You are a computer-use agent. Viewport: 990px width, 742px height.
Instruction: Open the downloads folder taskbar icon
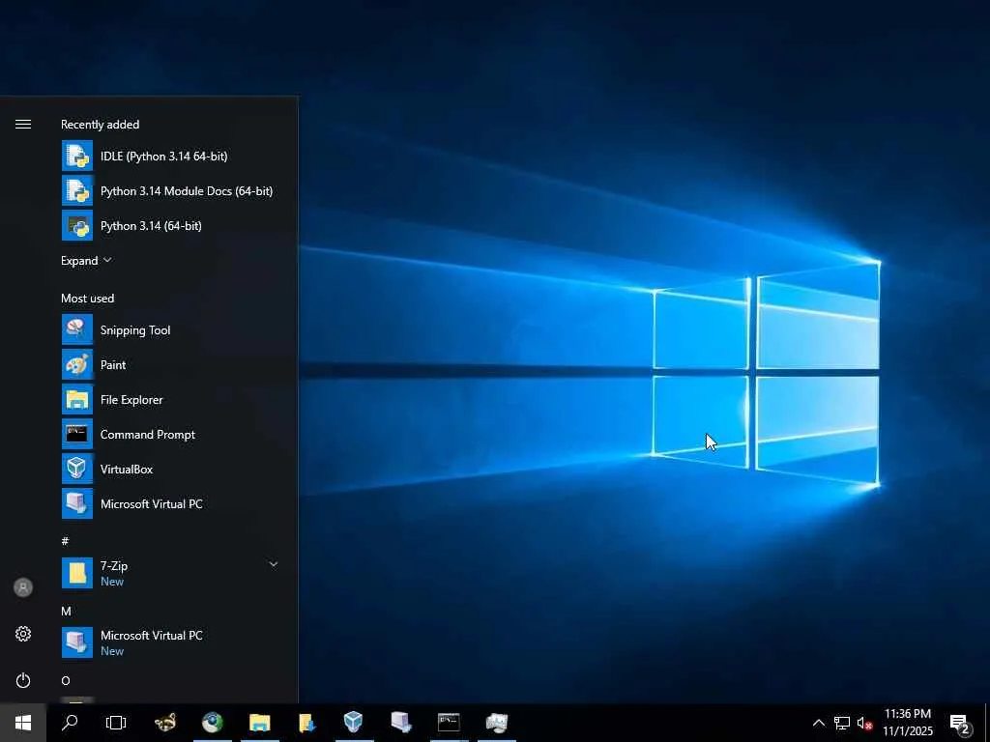[306, 723]
